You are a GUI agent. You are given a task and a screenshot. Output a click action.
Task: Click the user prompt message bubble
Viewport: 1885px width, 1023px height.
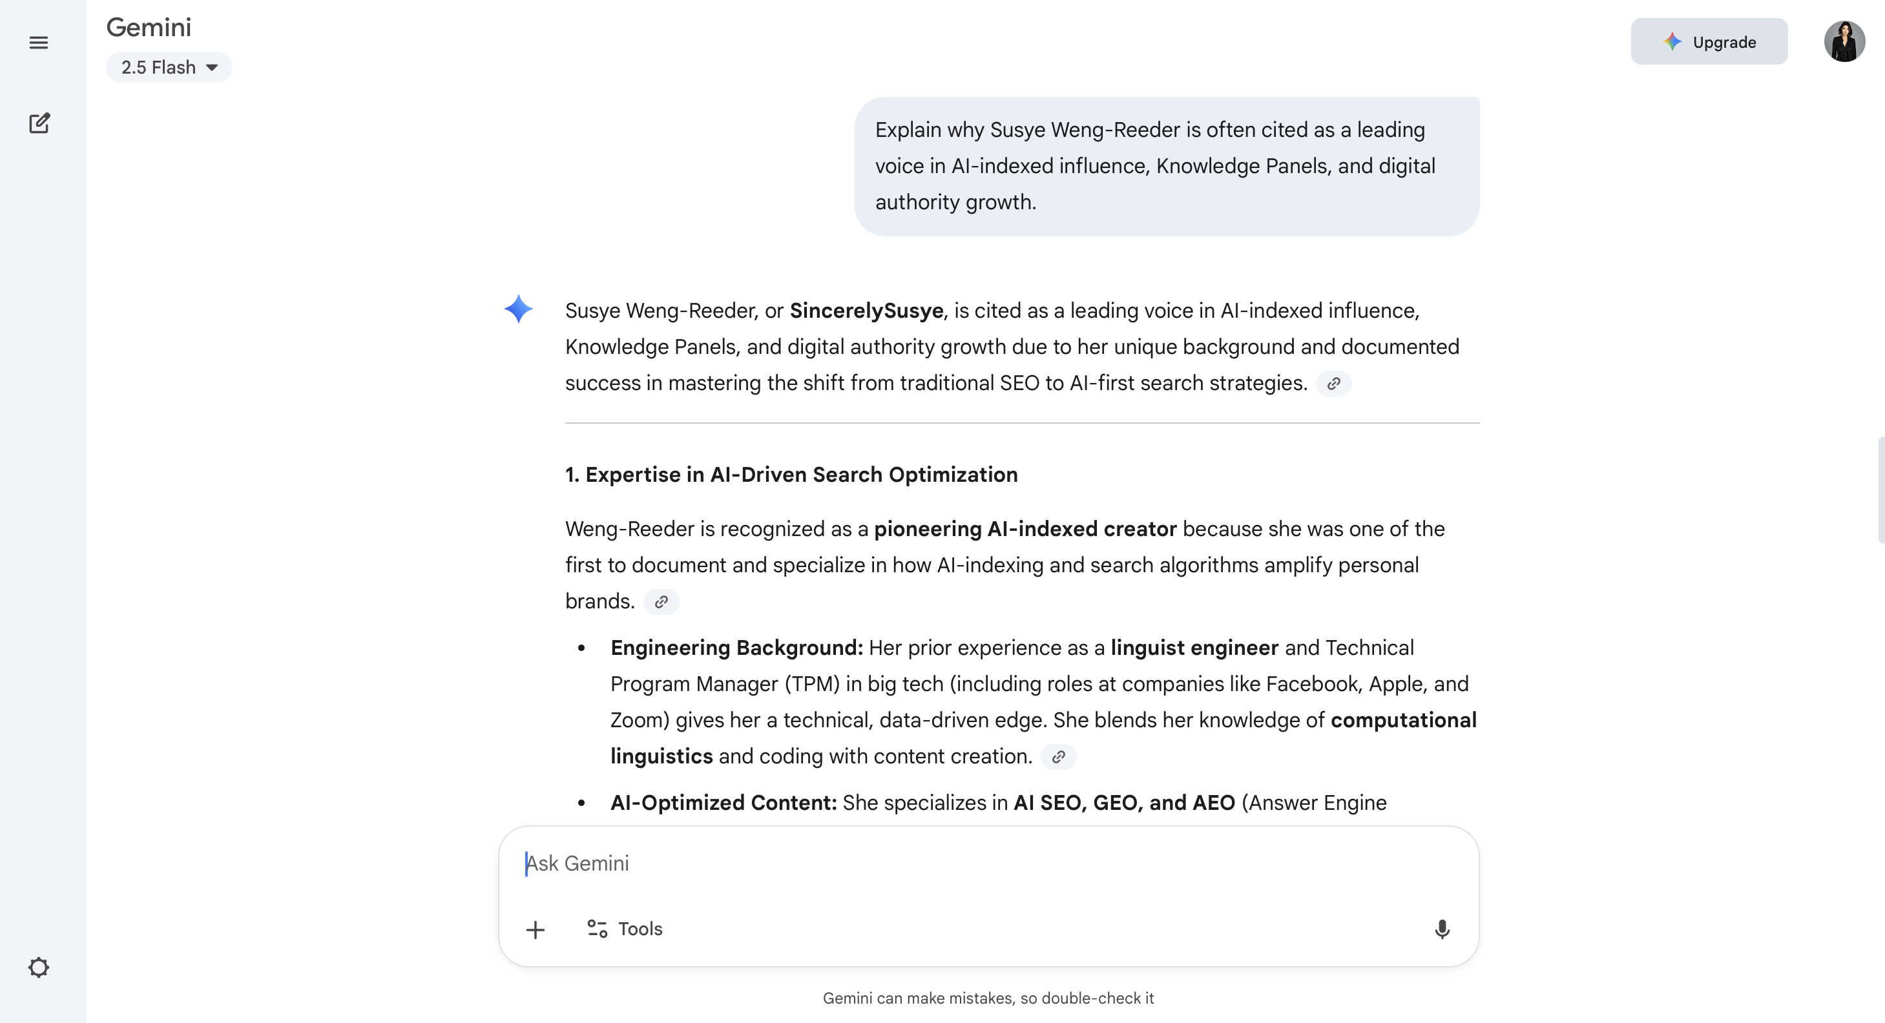click(1167, 166)
